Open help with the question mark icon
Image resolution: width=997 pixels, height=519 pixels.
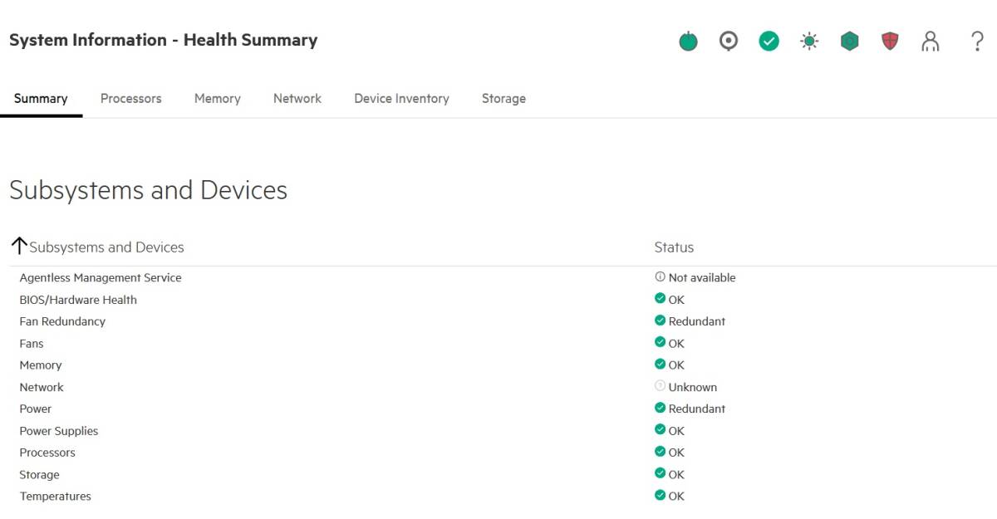tap(977, 41)
